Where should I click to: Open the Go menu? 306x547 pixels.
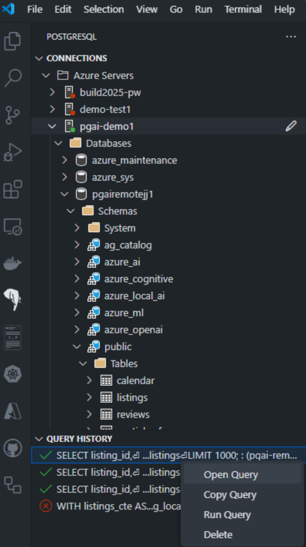[x=176, y=9]
